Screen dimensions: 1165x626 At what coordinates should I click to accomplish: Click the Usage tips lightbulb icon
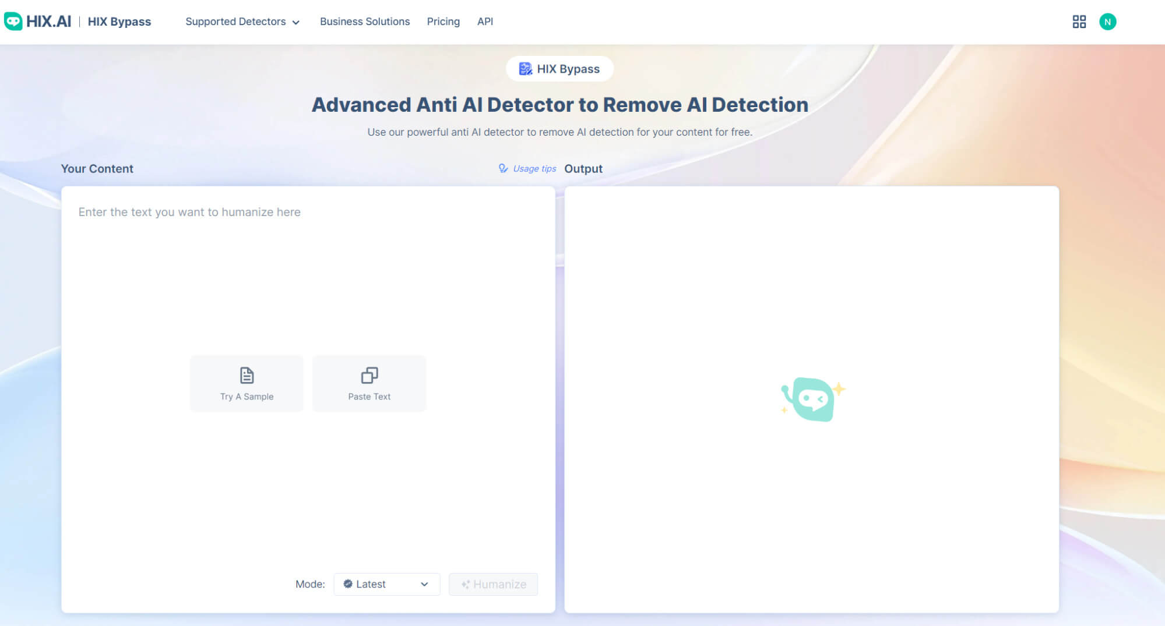(x=503, y=168)
